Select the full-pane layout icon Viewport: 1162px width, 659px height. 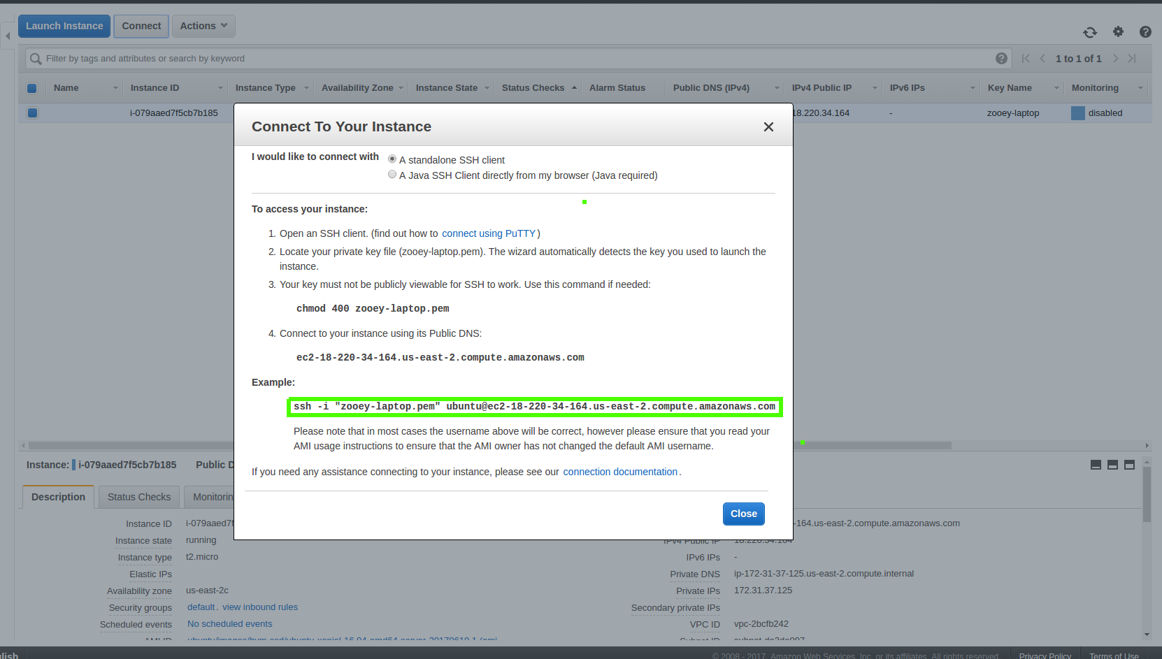coord(1096,464)
